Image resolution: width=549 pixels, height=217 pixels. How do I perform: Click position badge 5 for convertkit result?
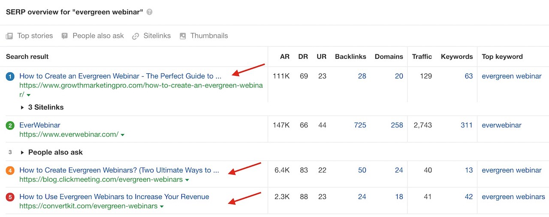10,197
